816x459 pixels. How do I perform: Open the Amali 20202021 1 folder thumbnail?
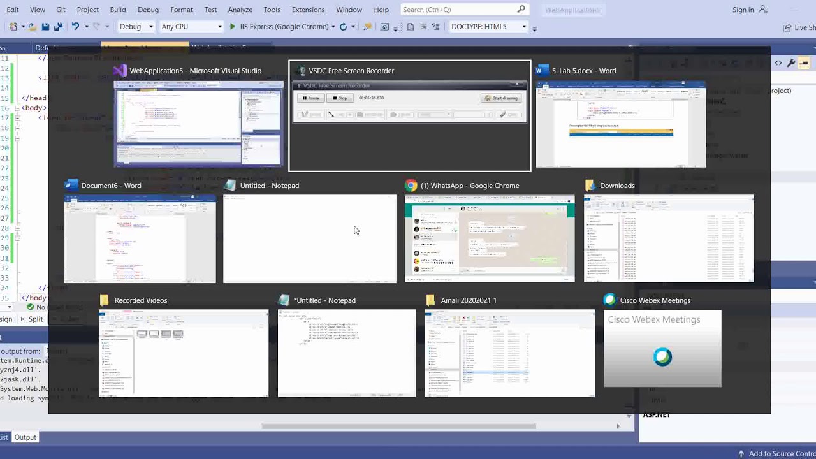pos(510,353)
